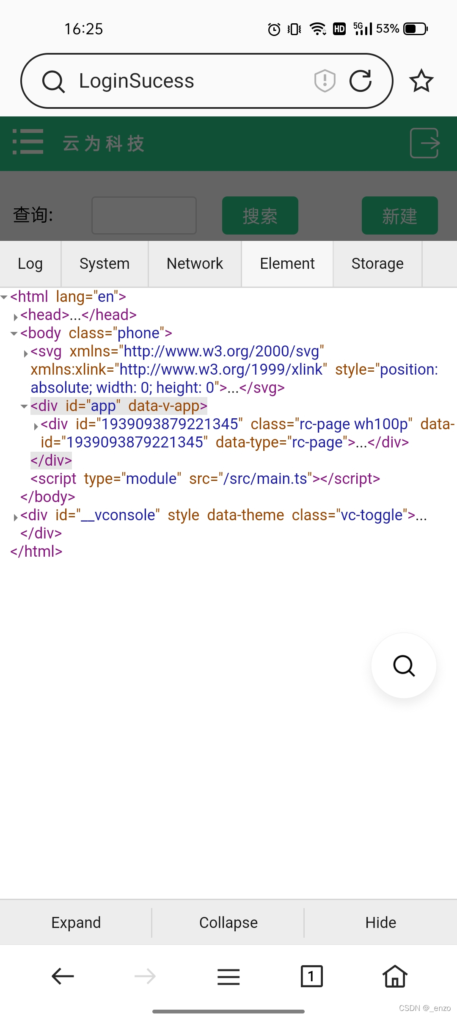Screen dimensions: 457x1016
Task: Tap the vibrate mode status icon
Action: (x=295, y=29)
